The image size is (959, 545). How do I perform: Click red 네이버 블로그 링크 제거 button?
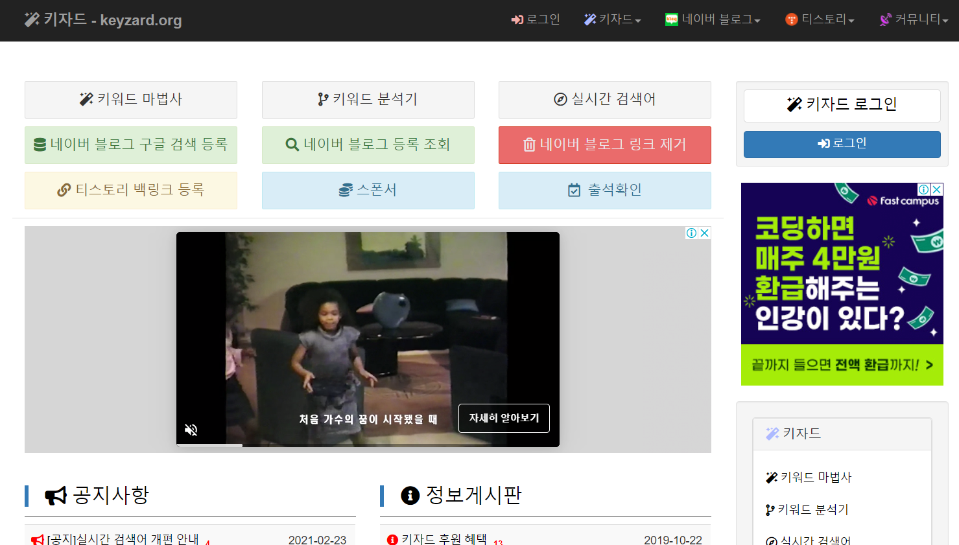[x=605, y=145]
